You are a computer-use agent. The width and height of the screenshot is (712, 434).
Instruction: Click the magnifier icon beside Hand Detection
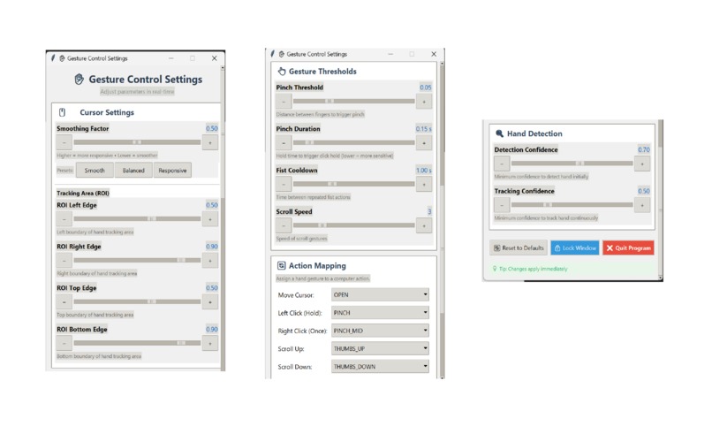coord(499,133)
